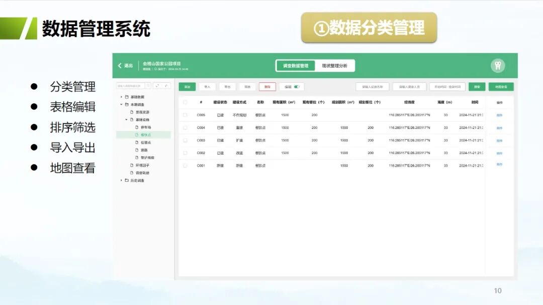Click 不作规划 in row C005
This screenshot has width=543, height=305.
pyautogui.click(x=239, y=115)
